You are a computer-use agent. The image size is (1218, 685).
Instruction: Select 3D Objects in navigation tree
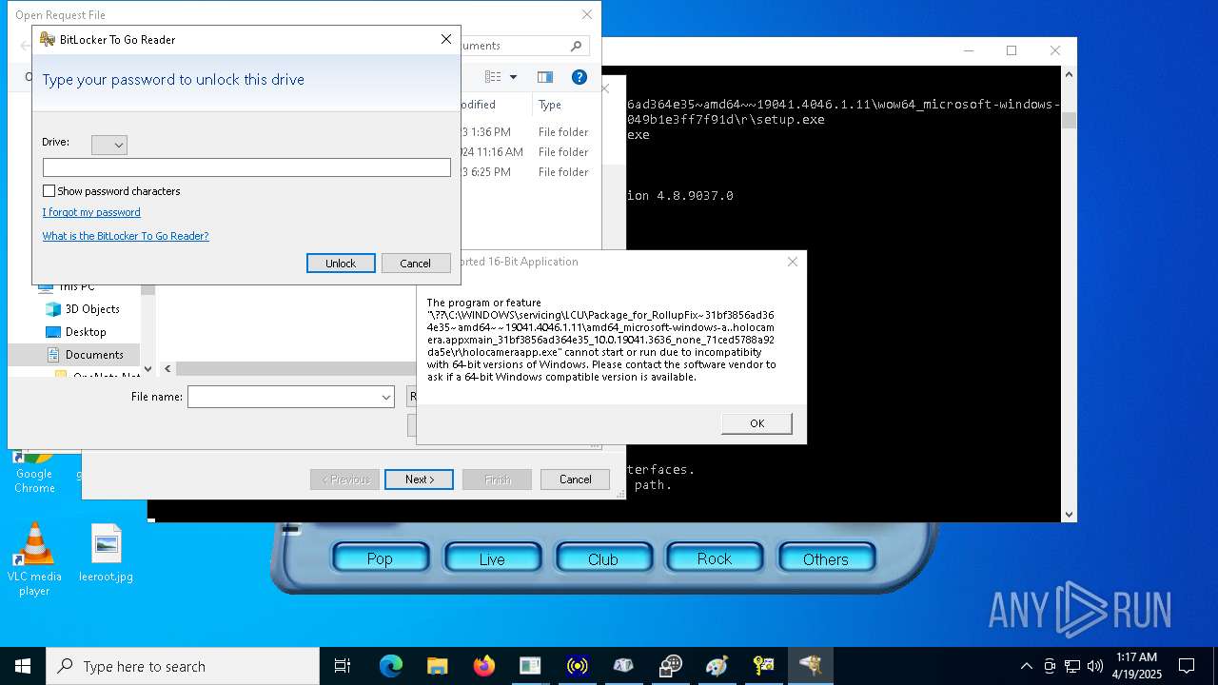pyautogui.click(x=91, y=309)
